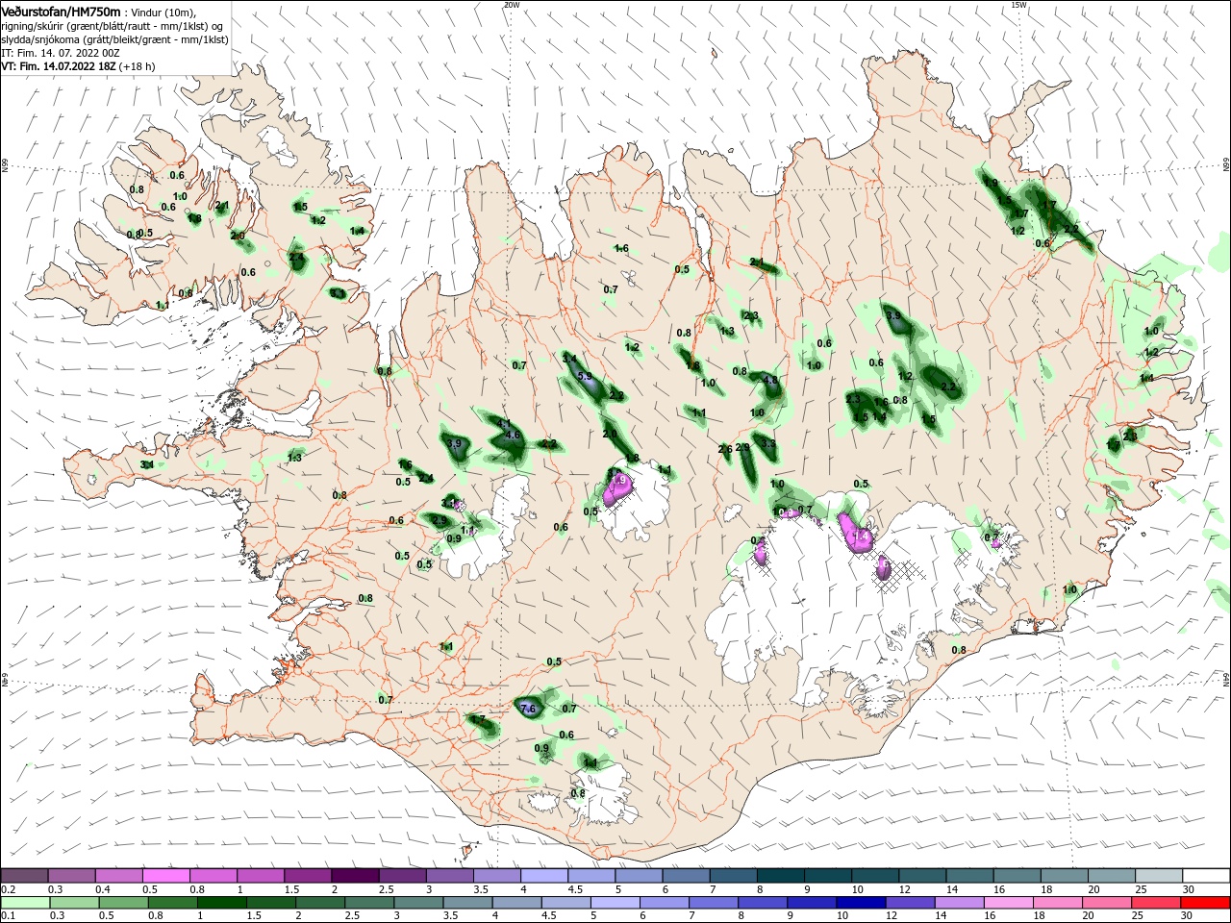Click the 20W longitude label at top

point(512,5)
